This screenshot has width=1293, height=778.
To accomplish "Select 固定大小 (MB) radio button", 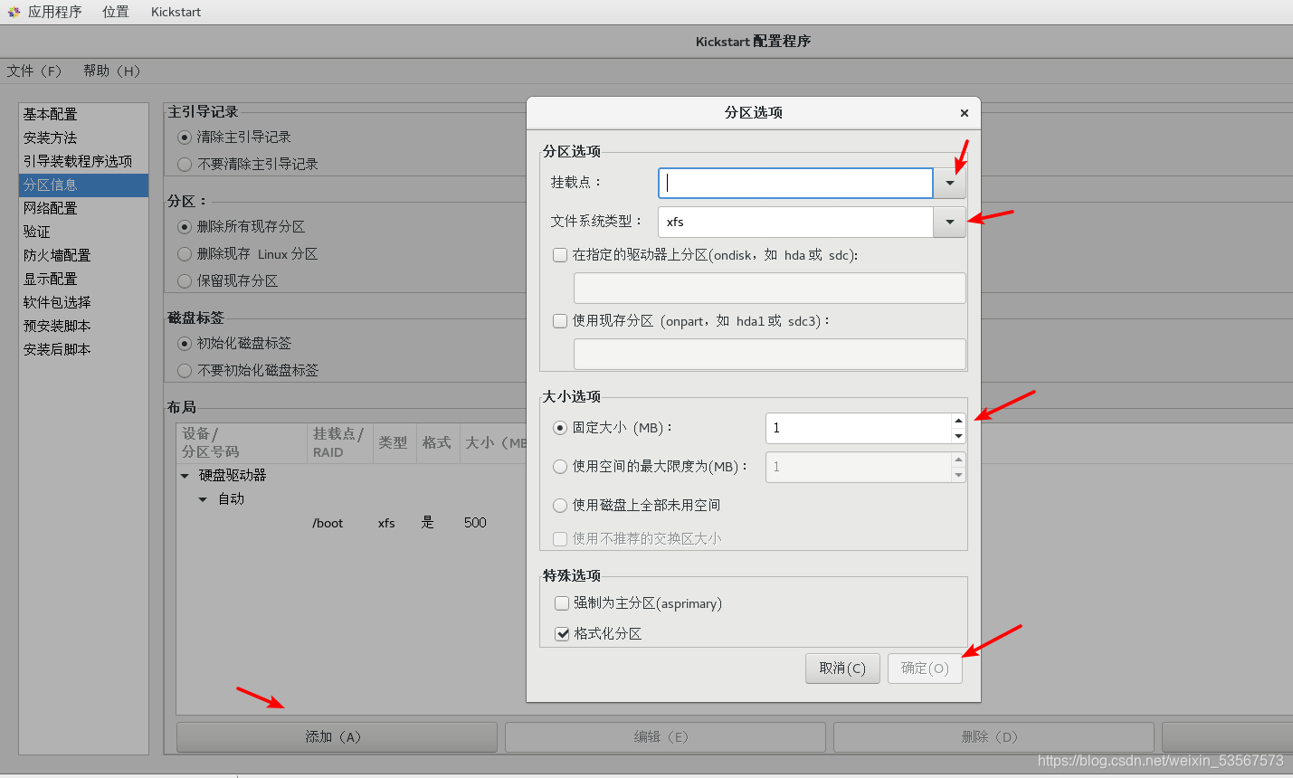I will point(560,428).
